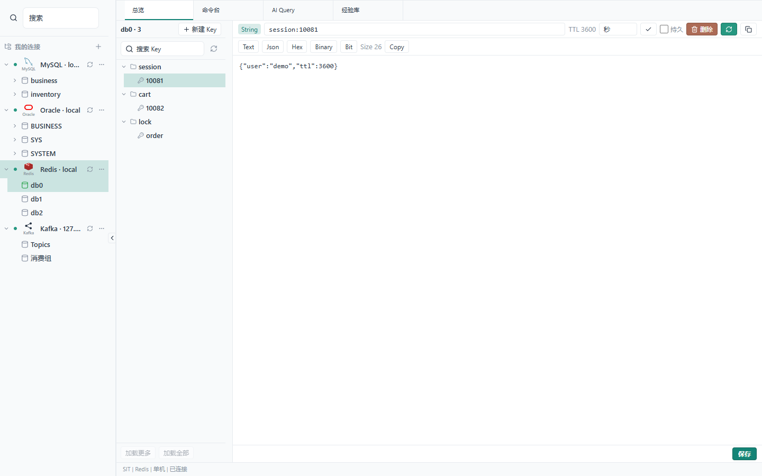Expand the SYS schema node

coord(15,140)
